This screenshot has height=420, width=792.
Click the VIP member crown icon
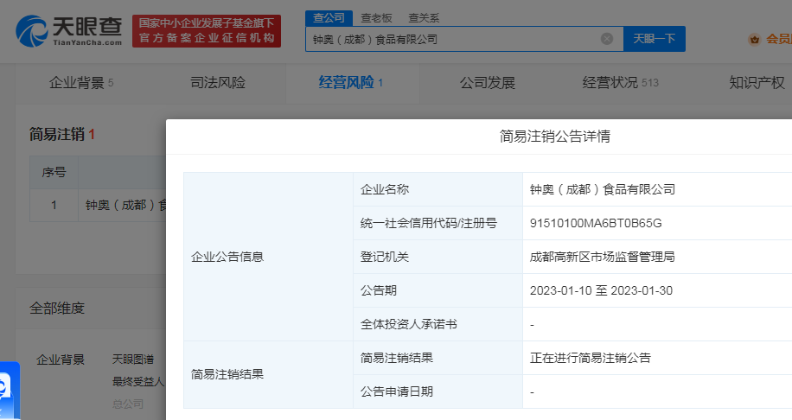(755, 39)
